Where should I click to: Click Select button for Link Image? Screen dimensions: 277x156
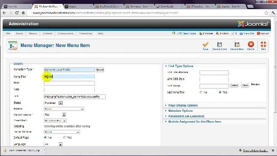[234, 85]
